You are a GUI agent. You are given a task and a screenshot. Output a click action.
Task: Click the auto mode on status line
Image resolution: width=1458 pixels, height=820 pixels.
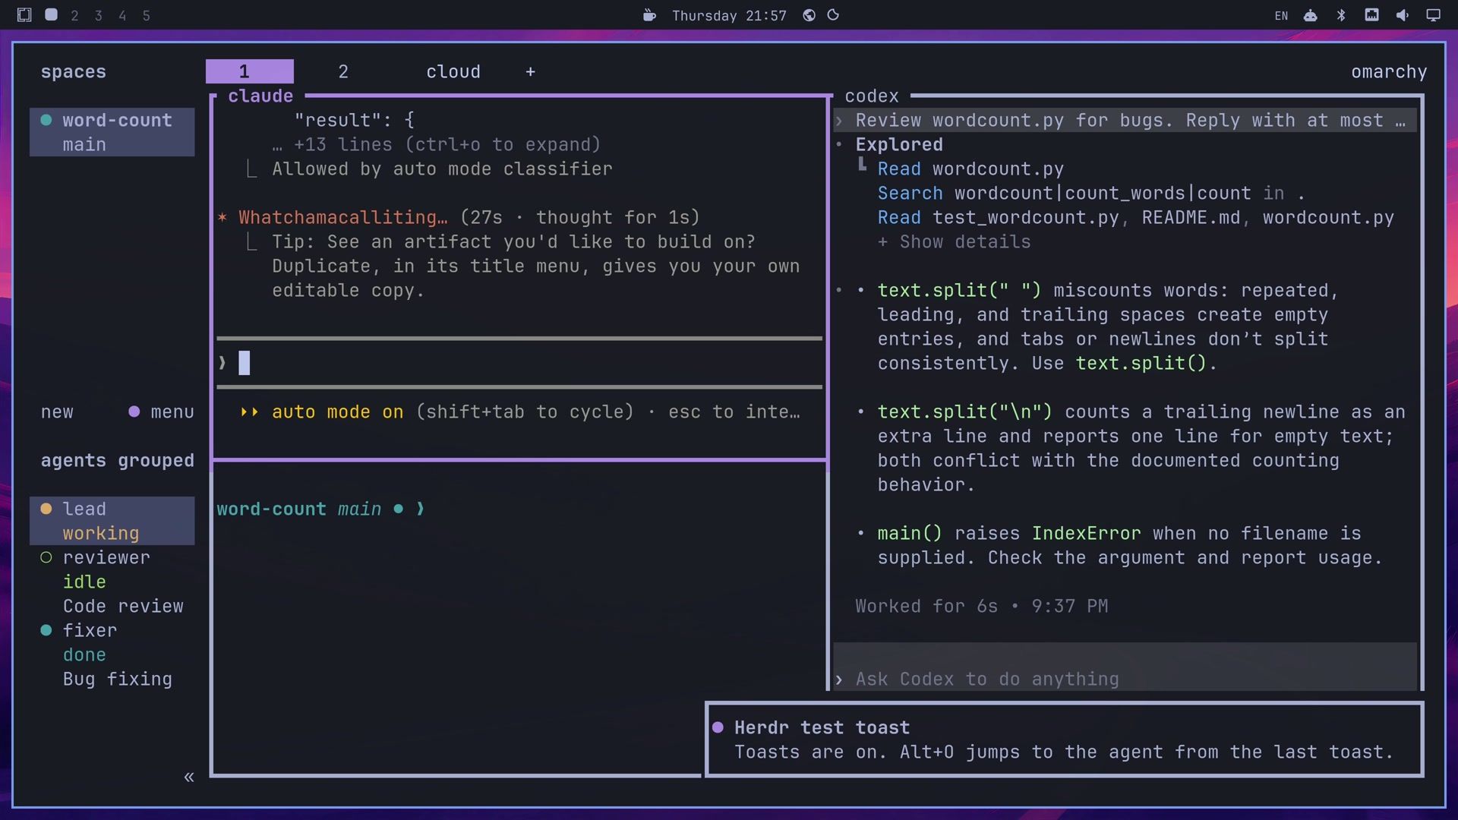(519, 412)
